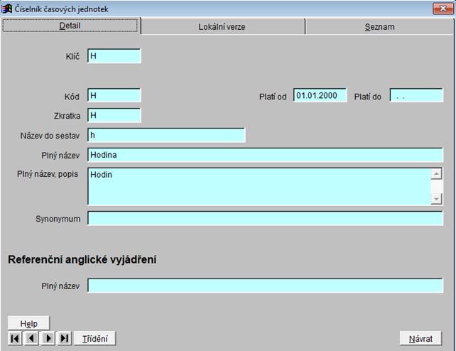Click the empty Platí do date field
This screenshot has height=351, width=456.
point(416,96)
